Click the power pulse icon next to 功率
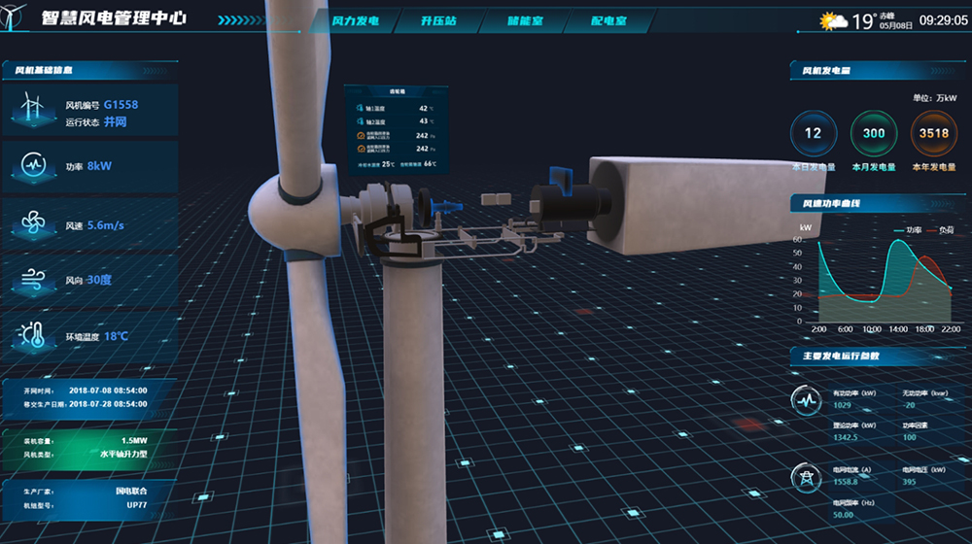The width and height of the screenshot is (972, 544). coord(32,166)
